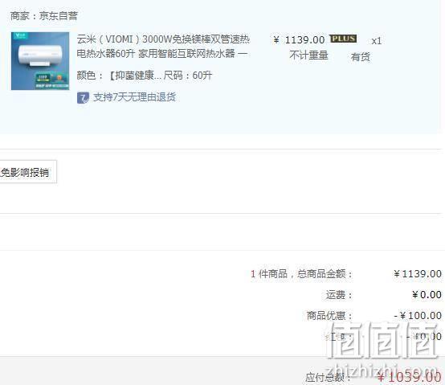Click the product price ¥1139.00

pos(299,39)
